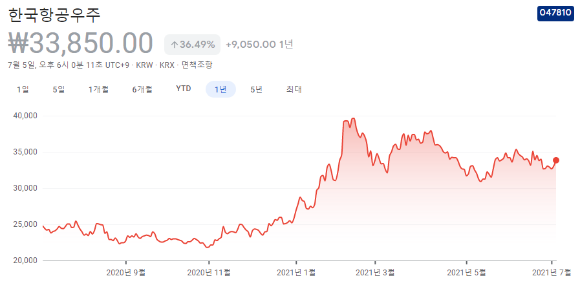The height and width of the screenshot is (287, 580).
Task: Click the 2021년 3월 axis label
Action: (x=375, y=273)
